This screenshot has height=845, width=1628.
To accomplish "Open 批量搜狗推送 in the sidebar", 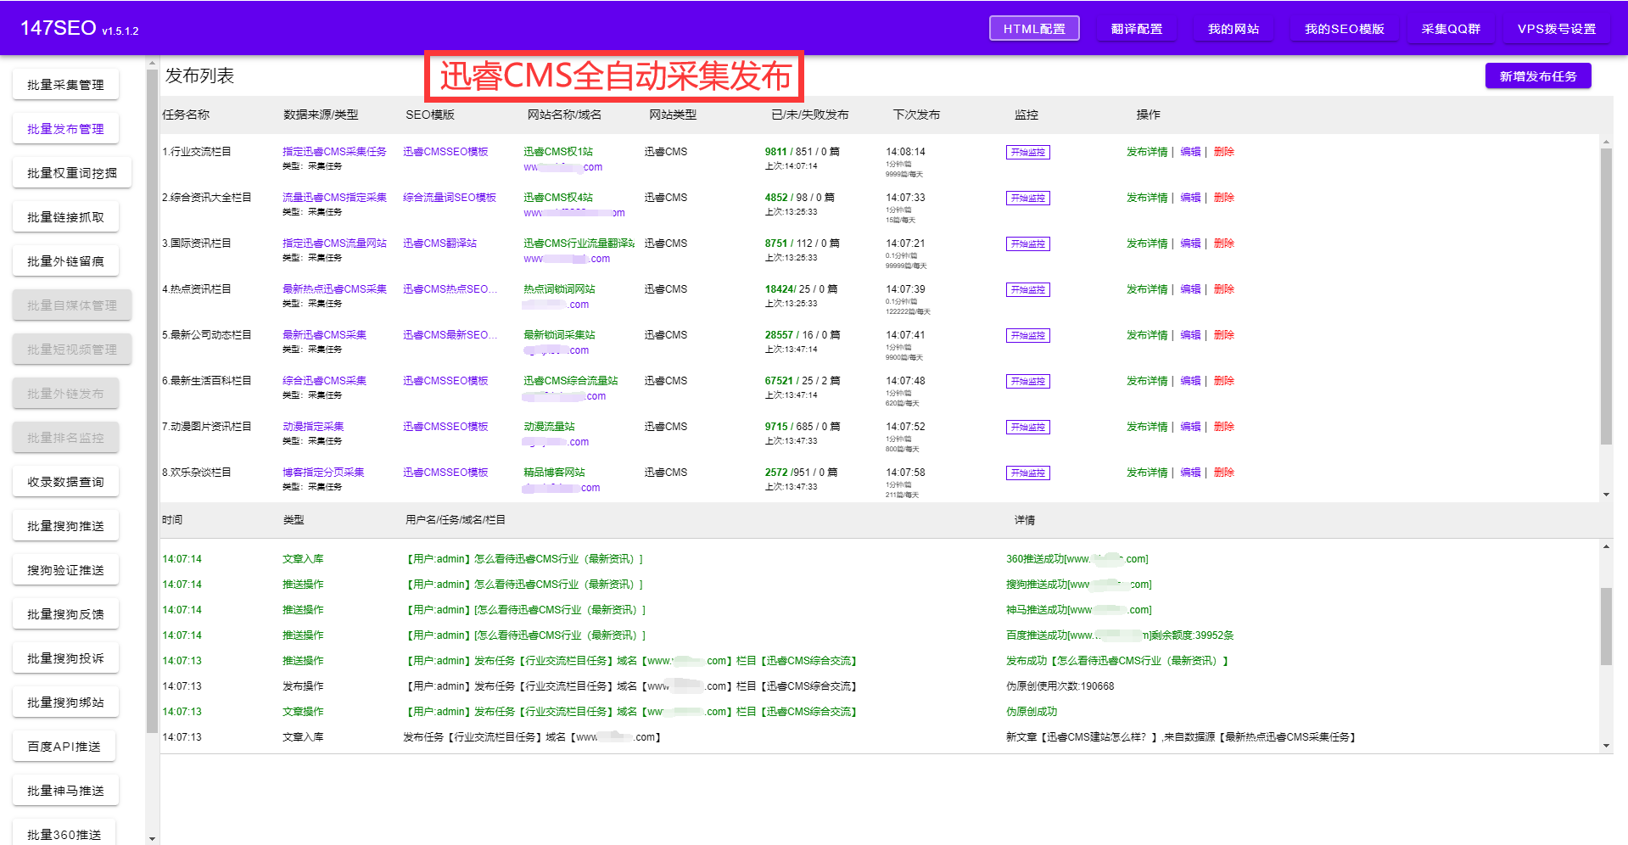I will click(x=65, y=526).
